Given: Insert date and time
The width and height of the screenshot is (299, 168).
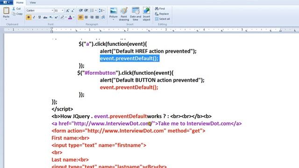Looking at the screenshot, I should (x=135, y=14).
